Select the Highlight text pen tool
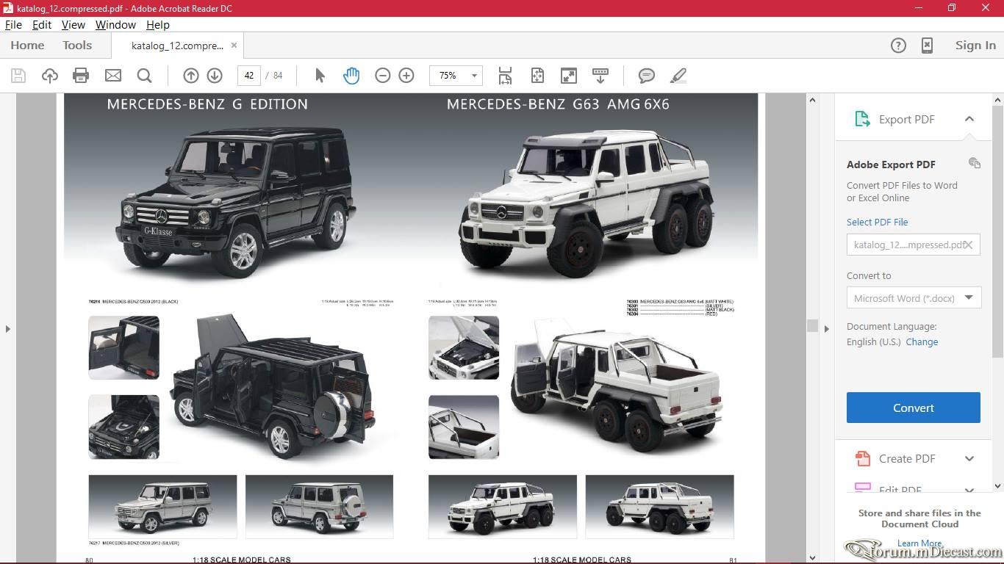 pos(678,76)
